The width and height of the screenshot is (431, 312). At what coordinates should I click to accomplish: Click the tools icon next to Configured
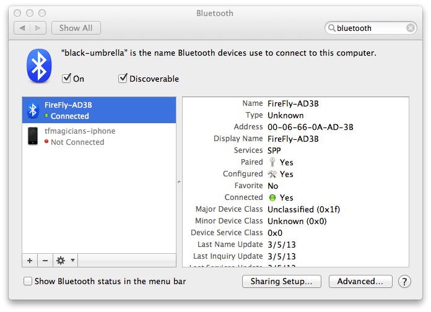click(272, 174)
